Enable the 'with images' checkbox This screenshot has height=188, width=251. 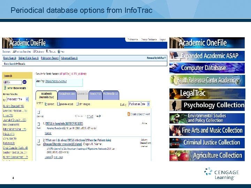[77, 104]
